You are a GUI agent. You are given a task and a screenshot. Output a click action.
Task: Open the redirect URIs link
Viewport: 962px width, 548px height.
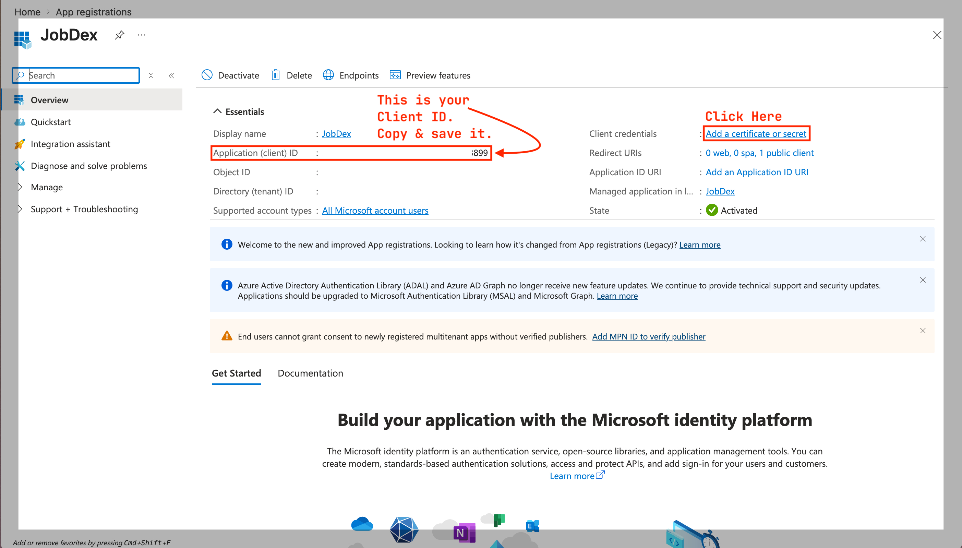click(760, 153)
